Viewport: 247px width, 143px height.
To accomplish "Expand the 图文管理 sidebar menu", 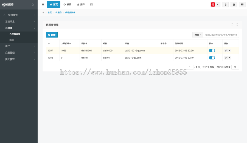I will pos(19,59).
